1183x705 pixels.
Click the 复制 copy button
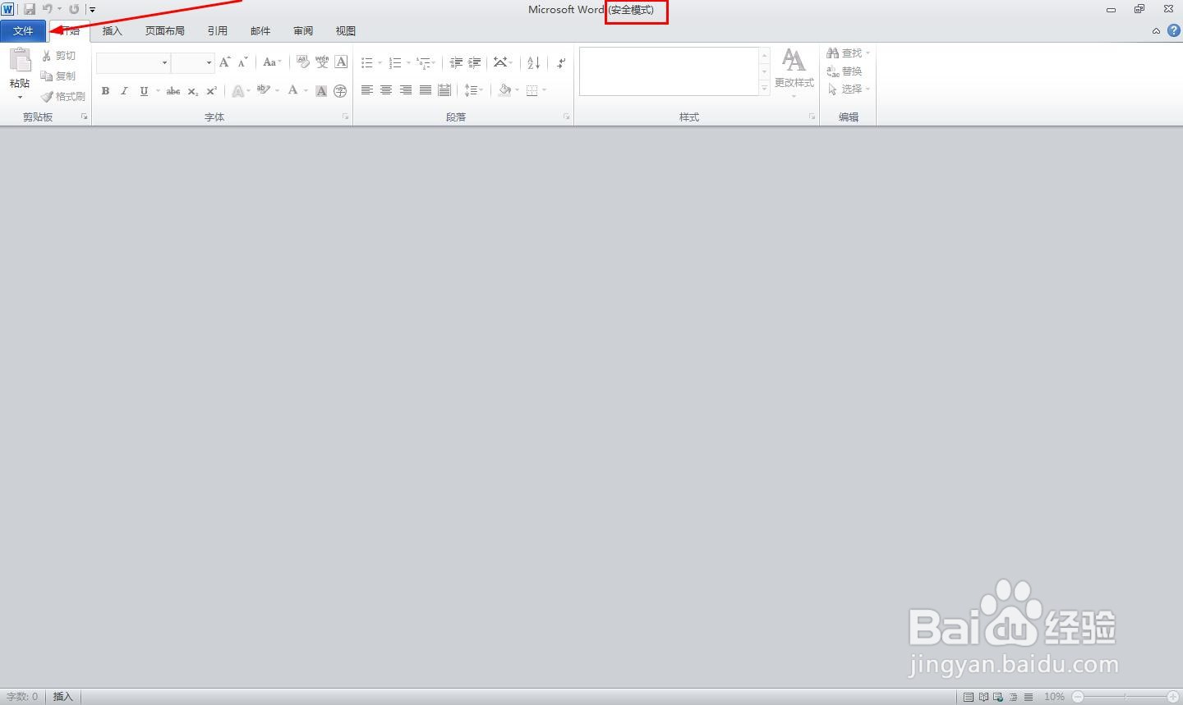coord(59,76)
